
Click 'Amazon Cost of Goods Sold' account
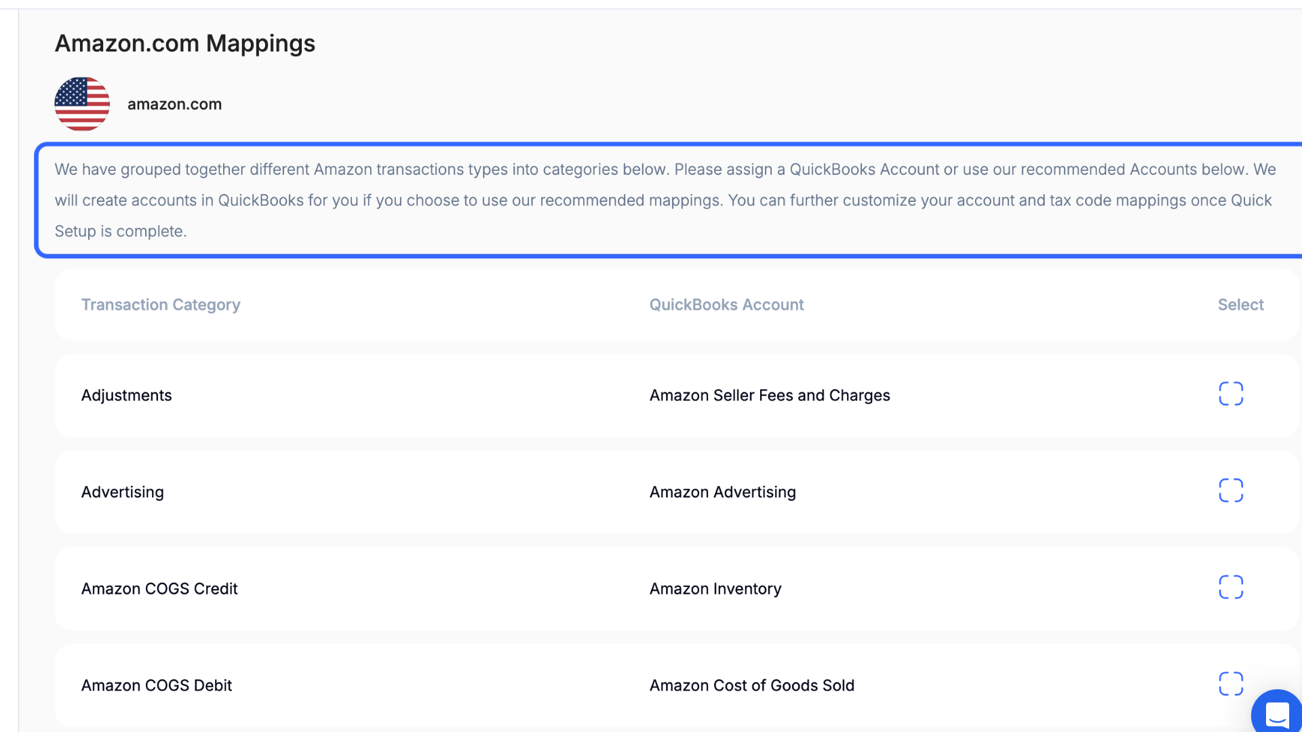tap(752, 686)
